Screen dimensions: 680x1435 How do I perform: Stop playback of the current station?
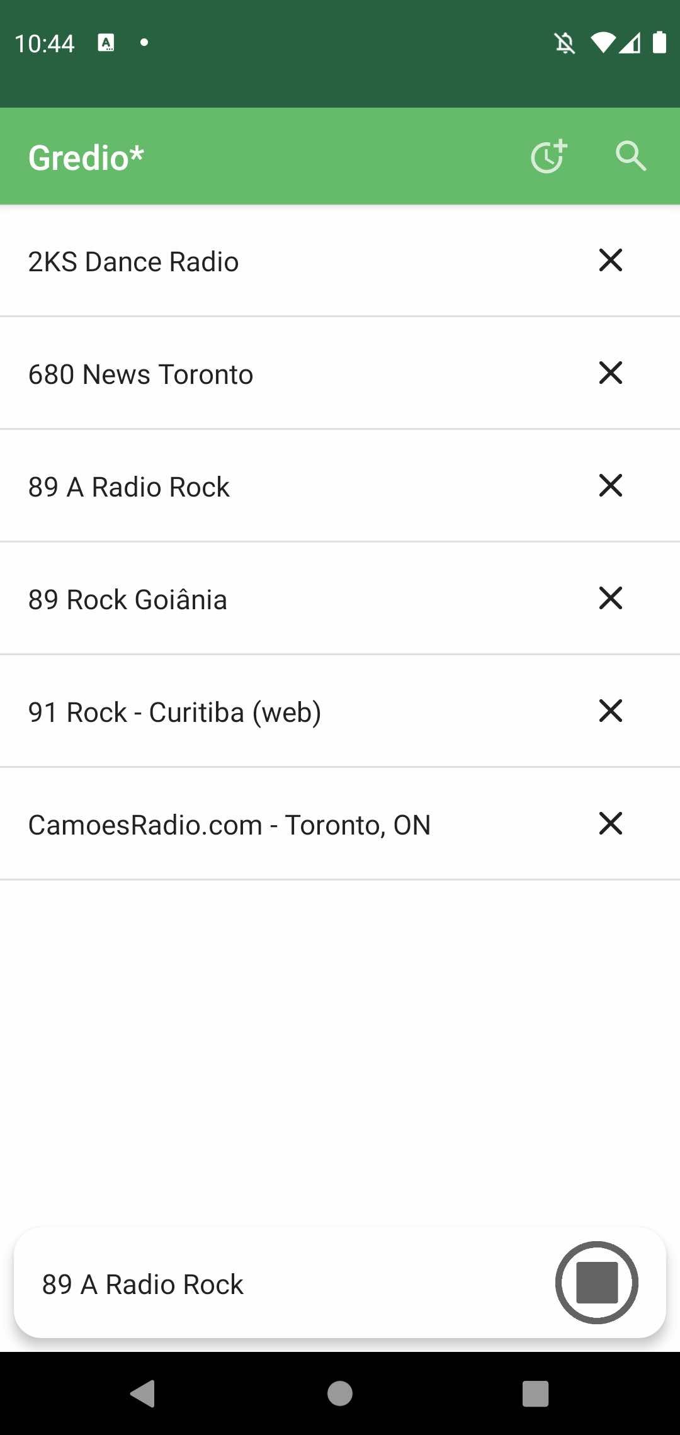coord(596,1282)
